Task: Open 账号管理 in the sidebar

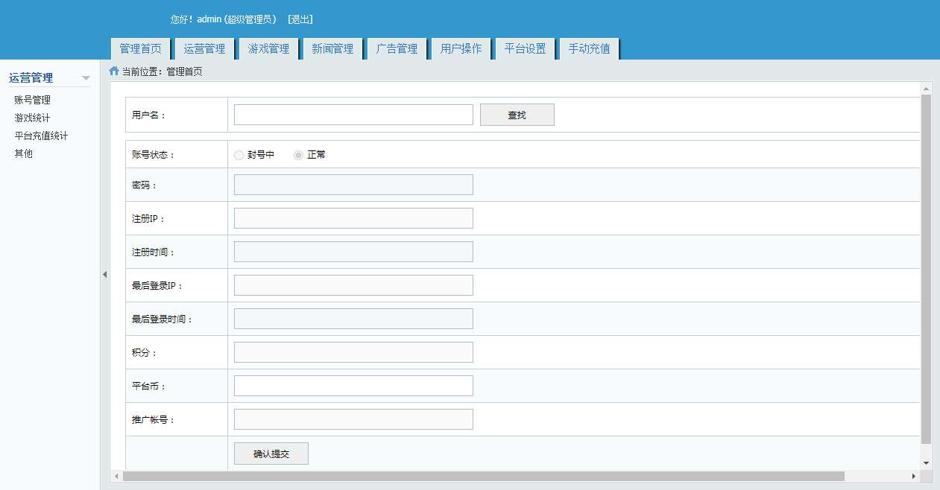Action: tap(32, 99)
